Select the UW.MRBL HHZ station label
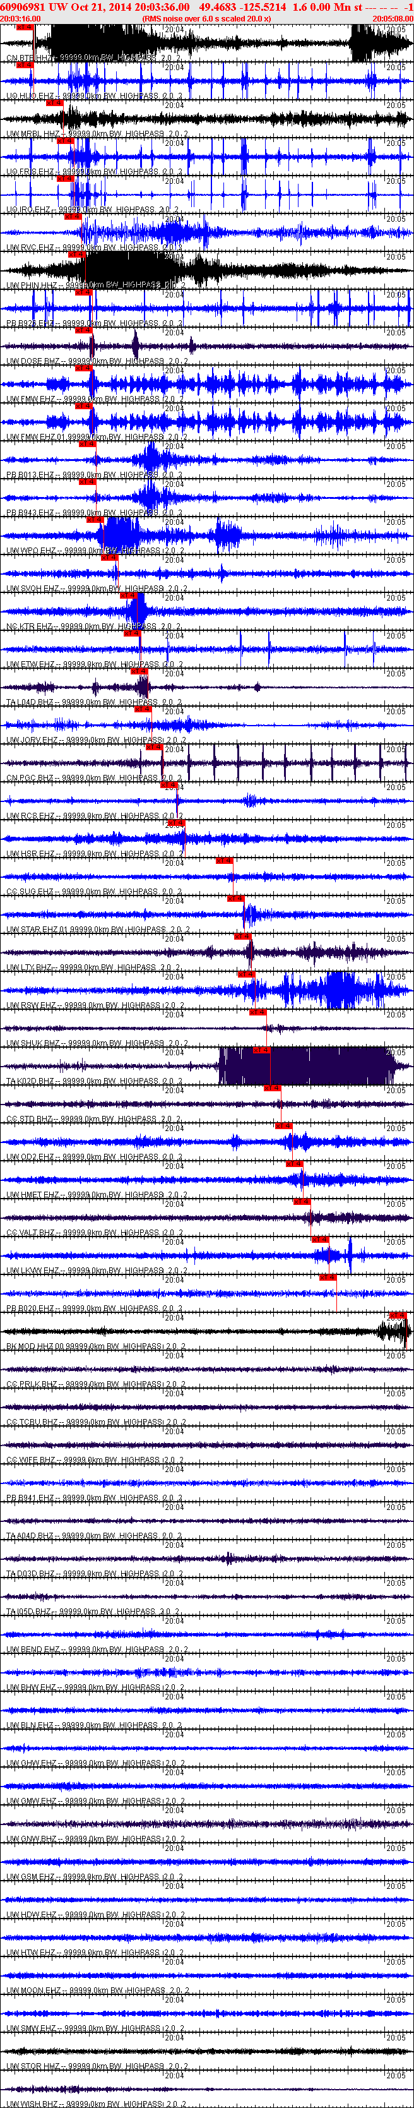414x2108 pixels. coord(33,135)
